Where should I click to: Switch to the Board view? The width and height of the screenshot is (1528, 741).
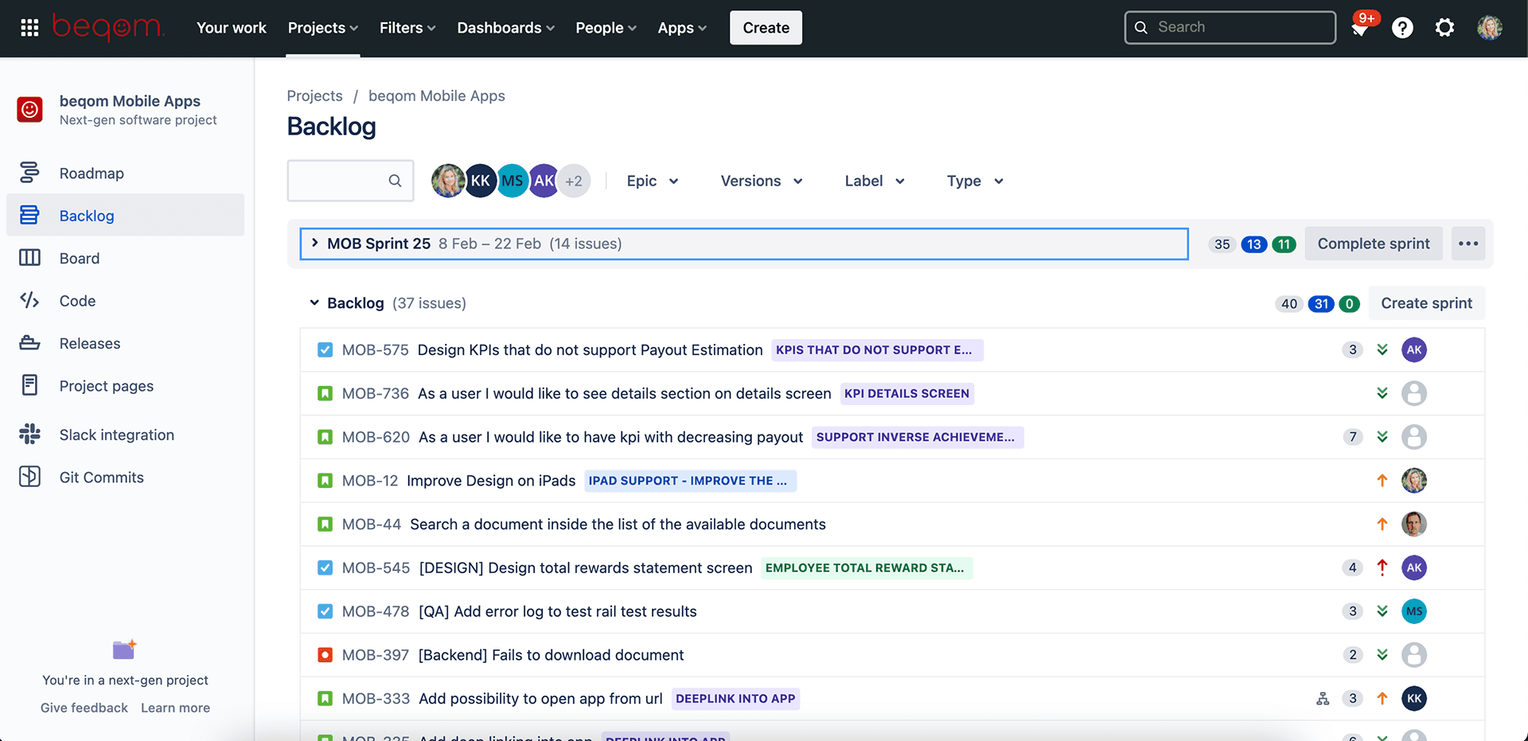click(80, 258)
